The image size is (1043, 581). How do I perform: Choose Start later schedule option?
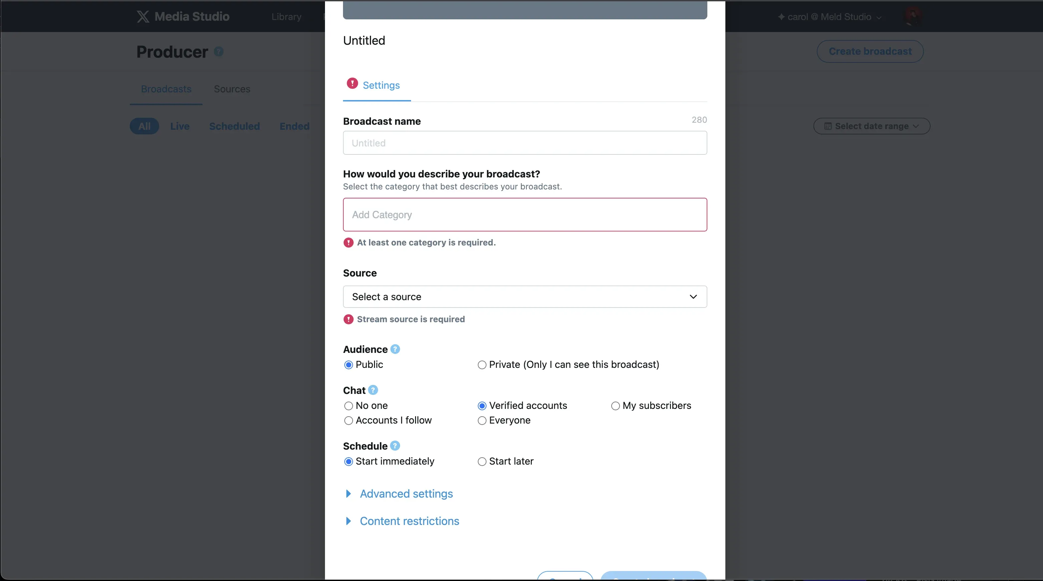point(482,462)
